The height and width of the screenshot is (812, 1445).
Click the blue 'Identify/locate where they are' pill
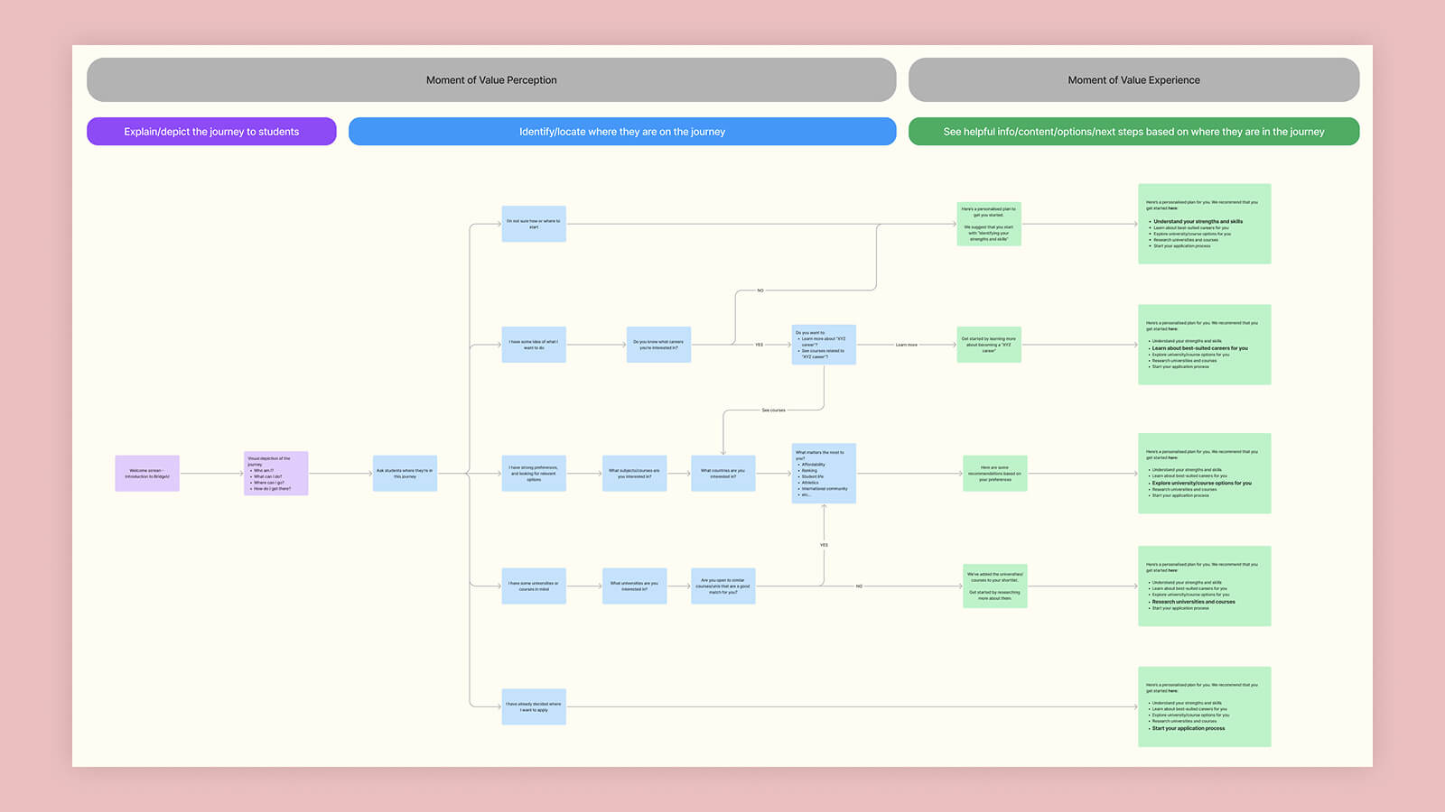622,131
